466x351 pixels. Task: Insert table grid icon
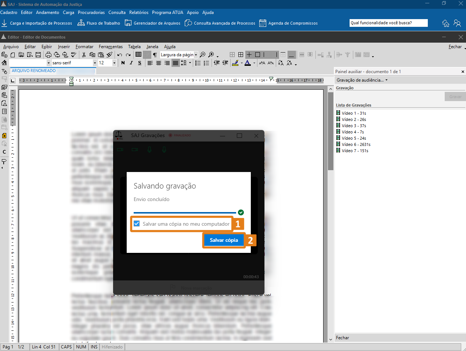[x=138, y=54]
